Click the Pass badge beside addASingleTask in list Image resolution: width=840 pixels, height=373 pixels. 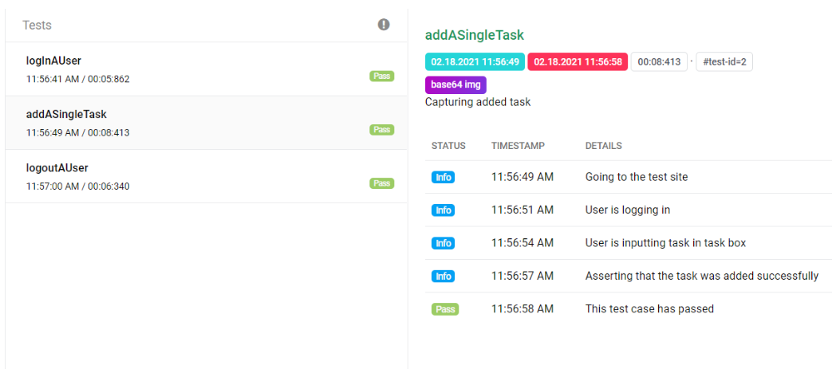point(381,130)
